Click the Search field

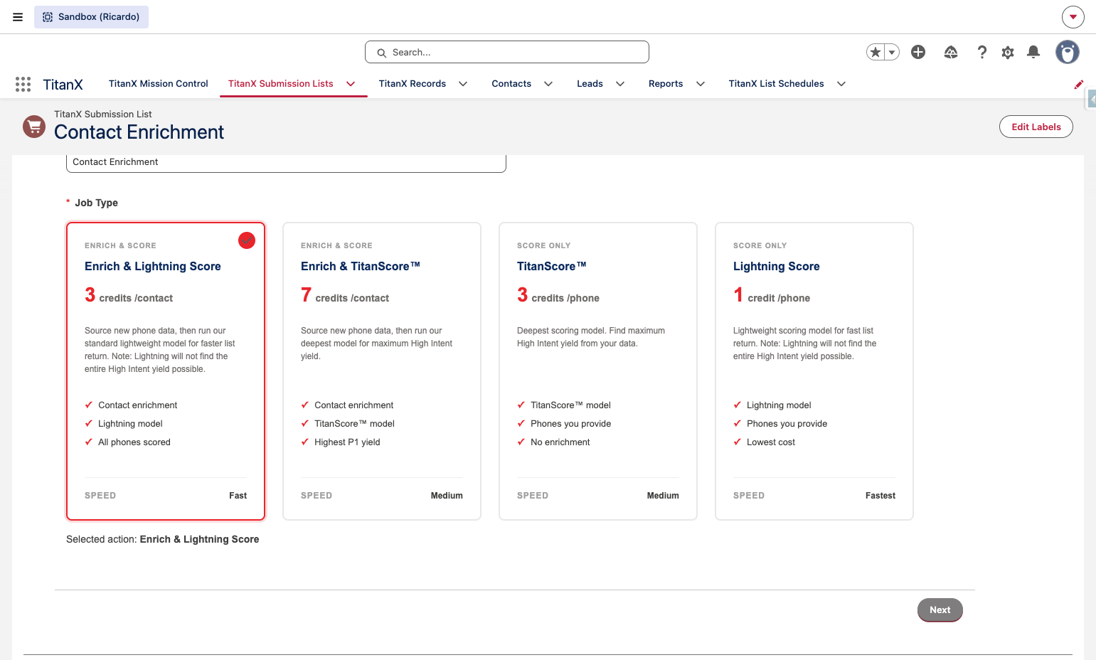[507, 52]
